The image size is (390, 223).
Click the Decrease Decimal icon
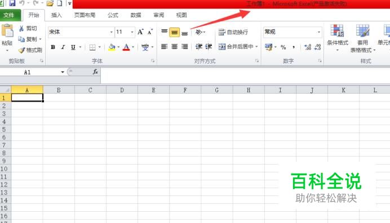pos(318,47)
